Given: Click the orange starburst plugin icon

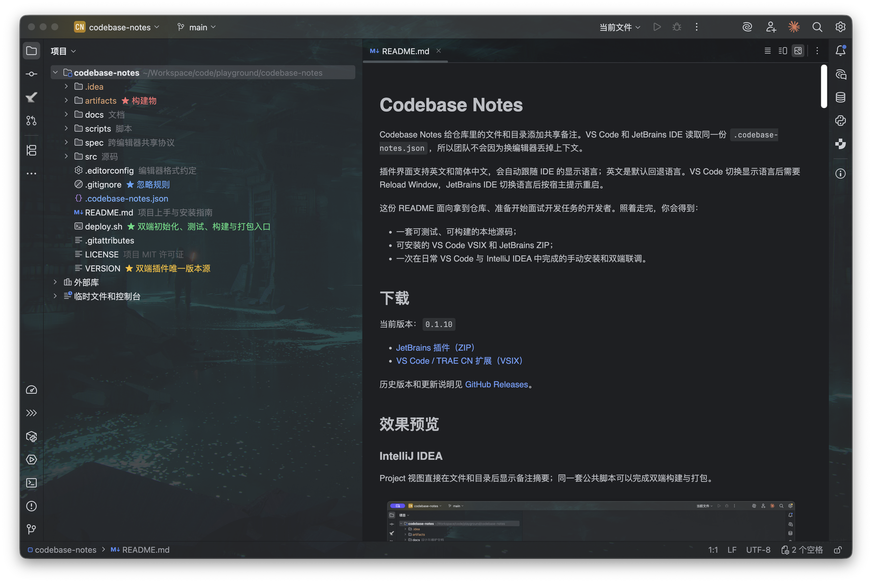Looking at the screenshot, I should coord(794,27).
